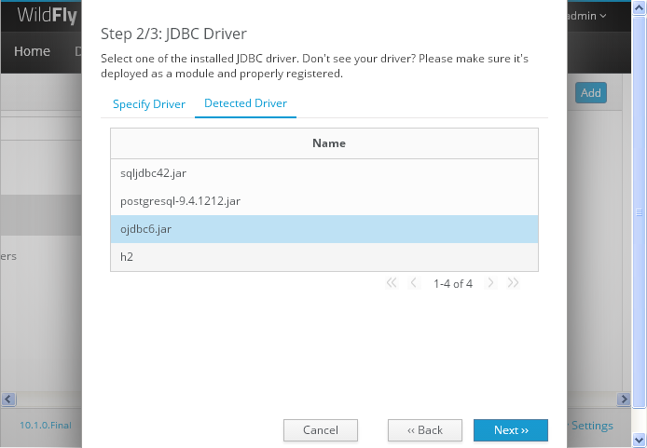Select the Detected Driver tab
The height and width of the screenshot is (448, 647).
tap(245, 103)
